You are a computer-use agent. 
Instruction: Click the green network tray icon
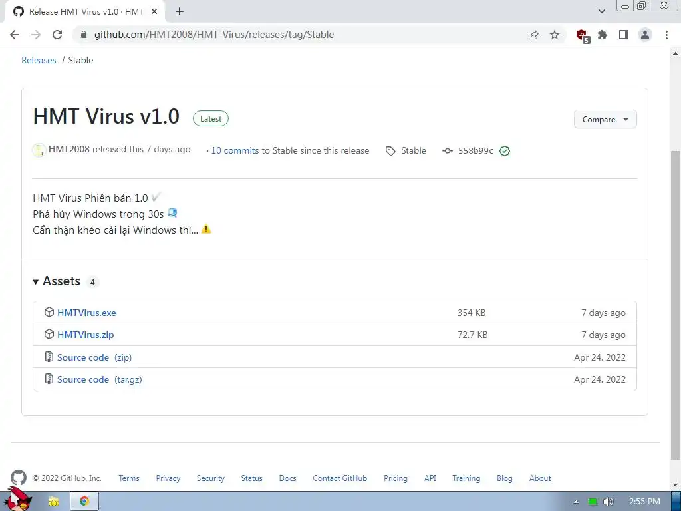click(593, 502)
